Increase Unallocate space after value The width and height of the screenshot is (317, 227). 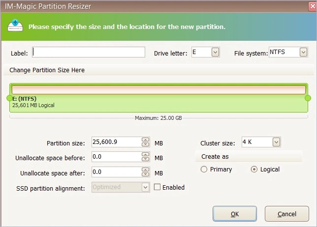point(145,170)
